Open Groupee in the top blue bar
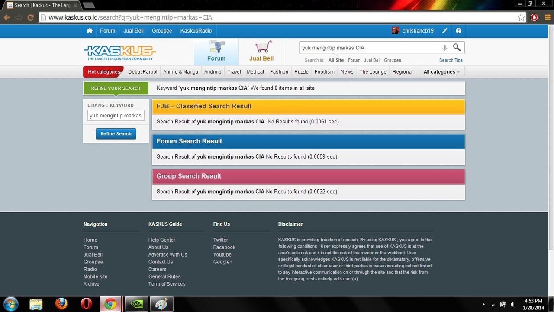 click(x=162, y=31)
